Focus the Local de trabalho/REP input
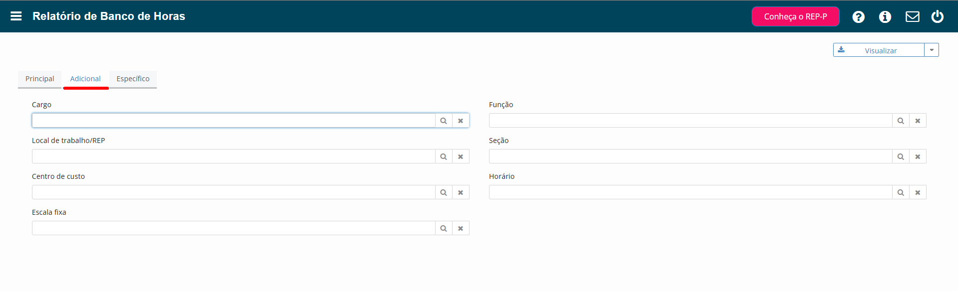 [x=234, y=156]
